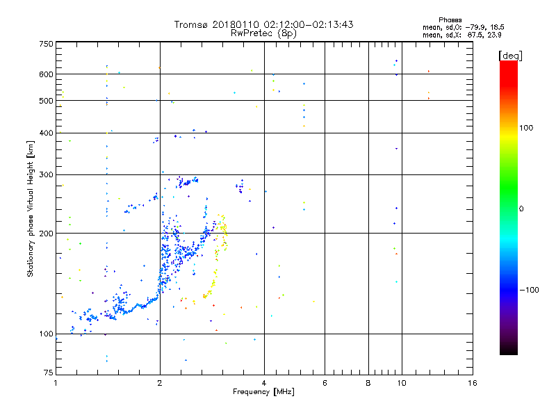Click the 'Frequency [MHz]' axis label
Viewport: 556px width, 417px height.
pyautogui.click(x=263, y=392)
